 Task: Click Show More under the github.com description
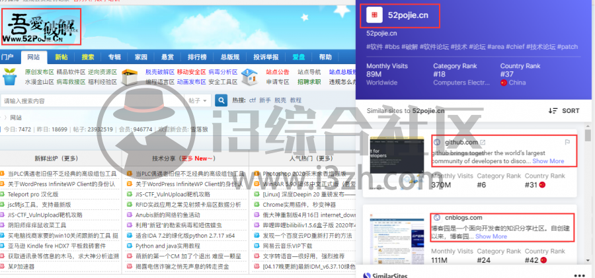[548, 161]
